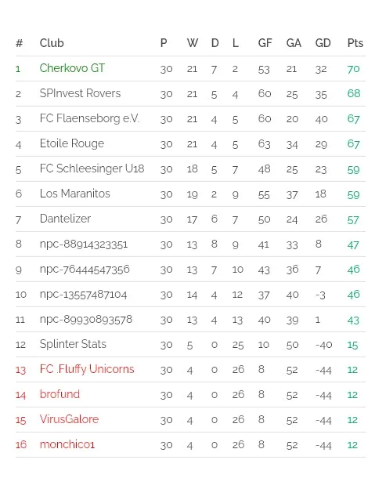
Task: Click the GF column header
Action: click(x=265, y=43)
